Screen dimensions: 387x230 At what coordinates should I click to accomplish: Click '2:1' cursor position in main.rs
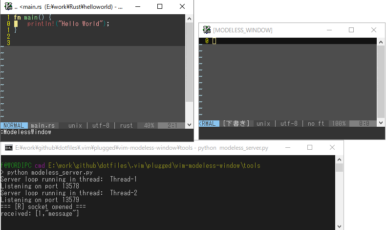pos(172,125)
